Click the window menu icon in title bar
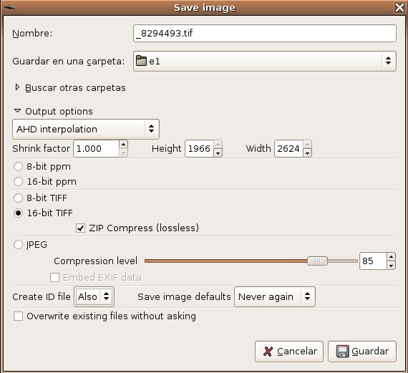 coord(9,7)
